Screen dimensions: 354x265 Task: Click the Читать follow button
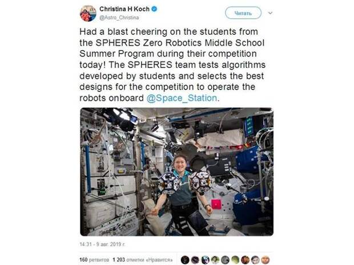tap(243, 13)
